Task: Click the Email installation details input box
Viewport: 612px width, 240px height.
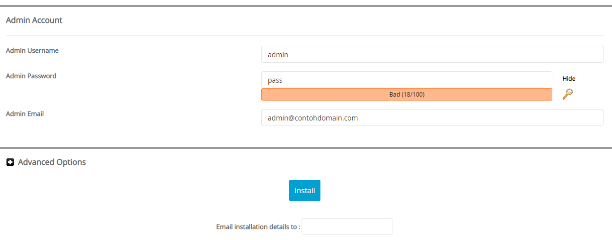Action: point(347,227)
